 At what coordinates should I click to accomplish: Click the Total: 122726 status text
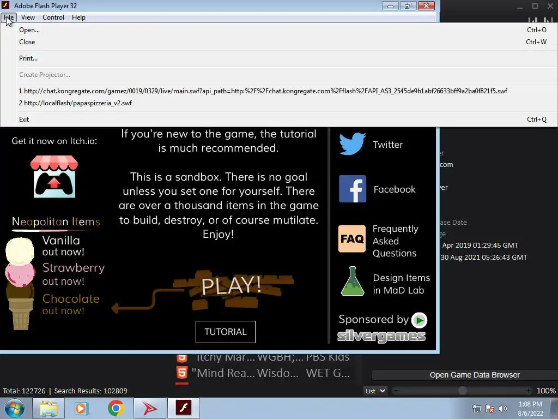(24, 391)
